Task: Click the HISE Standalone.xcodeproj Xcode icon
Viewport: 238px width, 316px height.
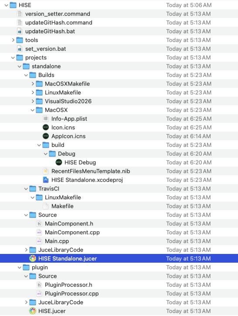Action: tap(46, 180)
